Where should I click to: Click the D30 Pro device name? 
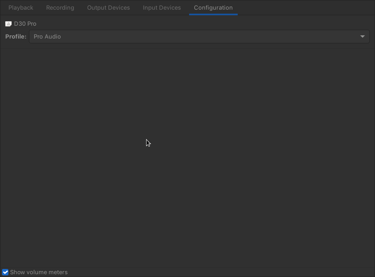click(25, 24)
